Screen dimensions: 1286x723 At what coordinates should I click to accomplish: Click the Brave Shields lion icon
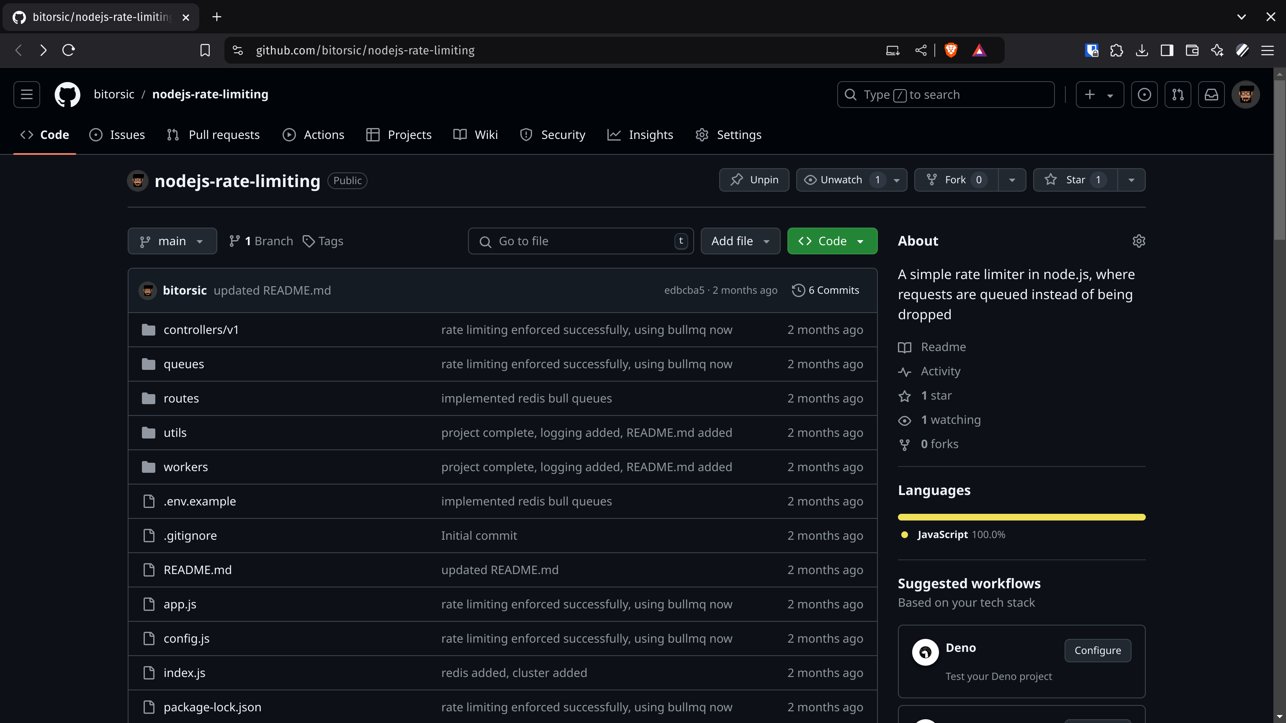[x=951, y=50]
